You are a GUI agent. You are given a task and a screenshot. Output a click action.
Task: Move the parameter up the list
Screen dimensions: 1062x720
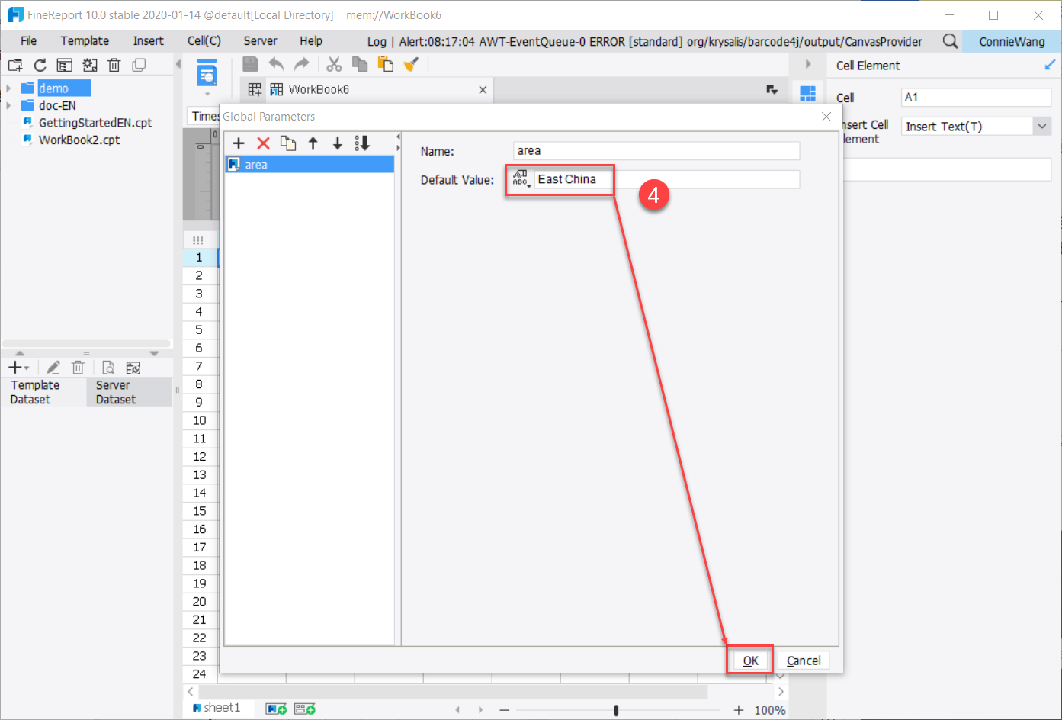point(313,143)
